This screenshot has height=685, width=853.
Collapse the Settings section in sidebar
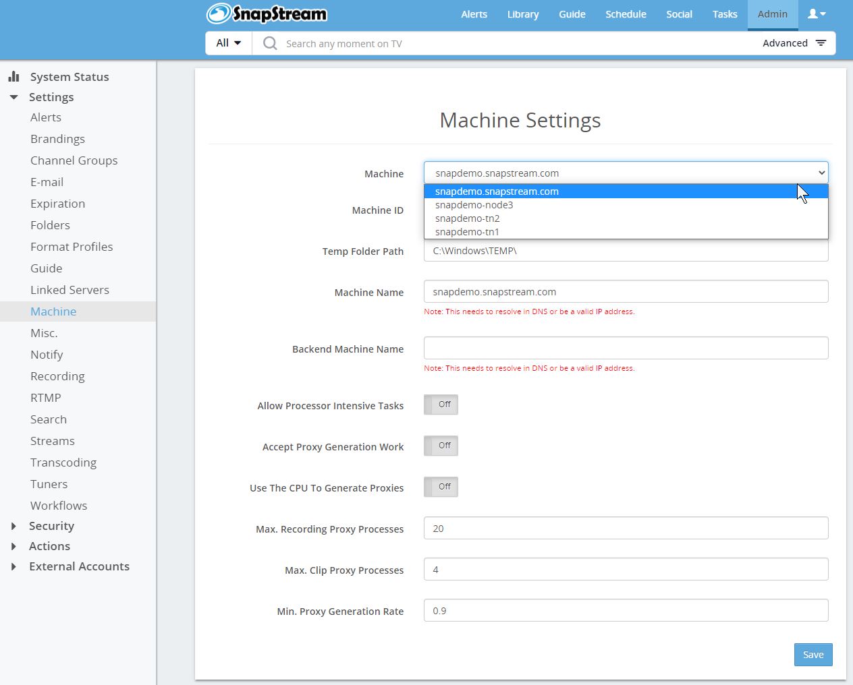[13, 97]
